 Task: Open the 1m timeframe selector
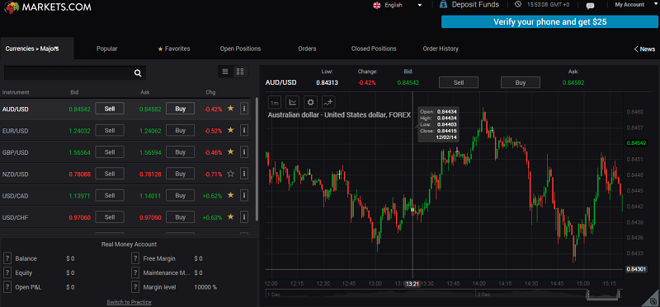point(275,103)
